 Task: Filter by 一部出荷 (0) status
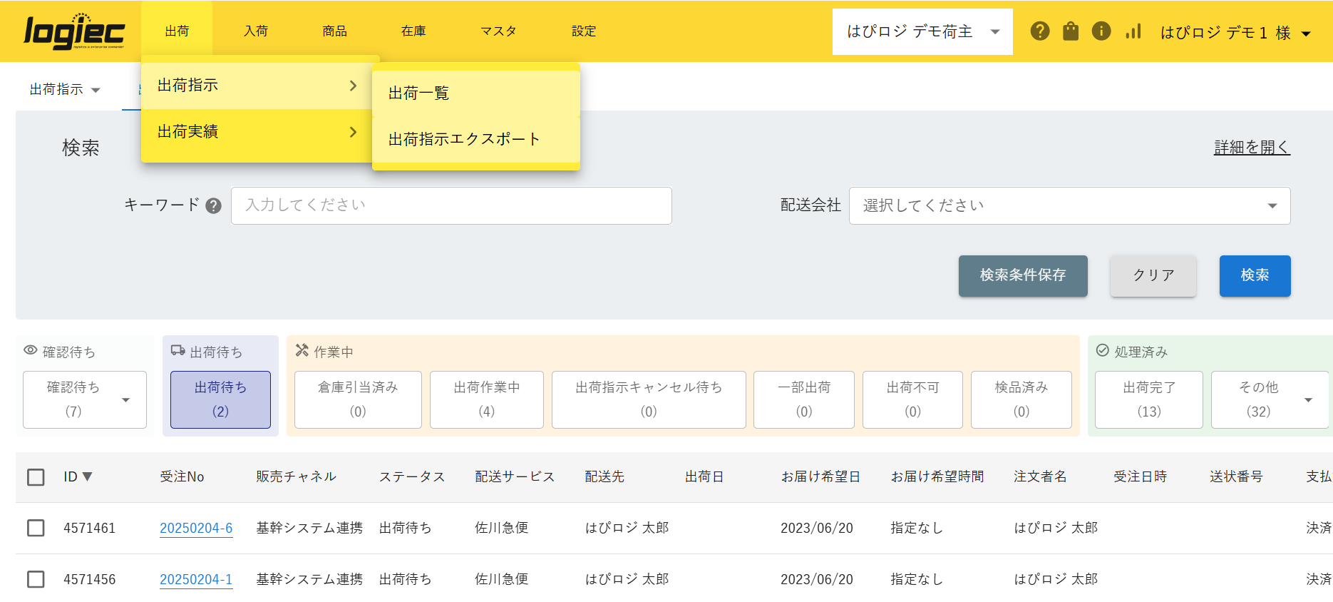coord(804,399)
